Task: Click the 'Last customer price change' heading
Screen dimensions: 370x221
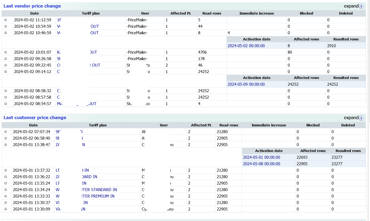Action: coord(35,118)
